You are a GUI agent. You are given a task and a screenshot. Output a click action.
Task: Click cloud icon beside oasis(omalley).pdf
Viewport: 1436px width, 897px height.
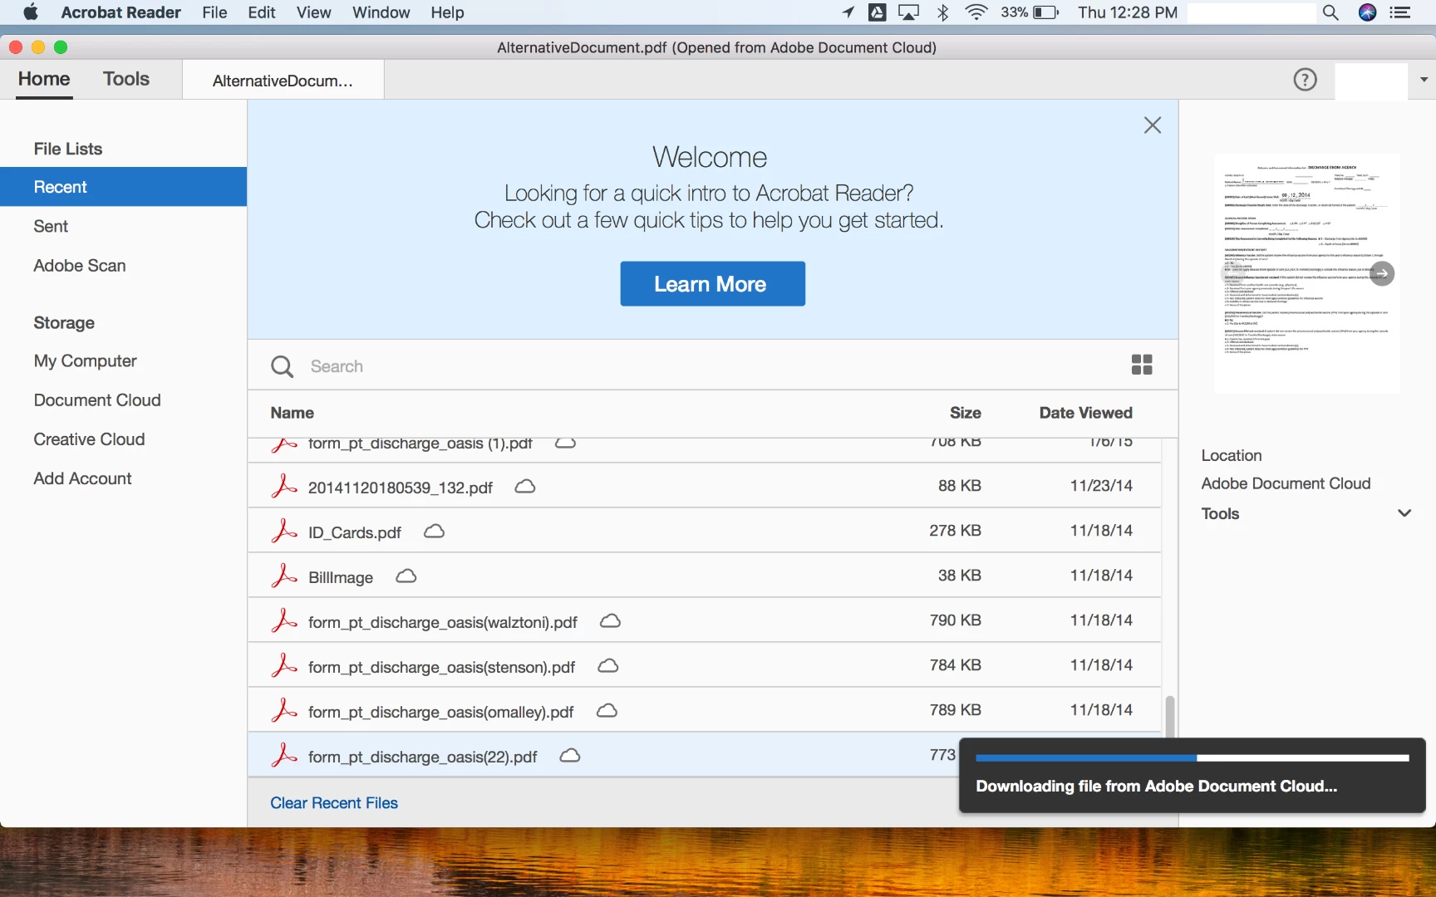pos(607,710)
